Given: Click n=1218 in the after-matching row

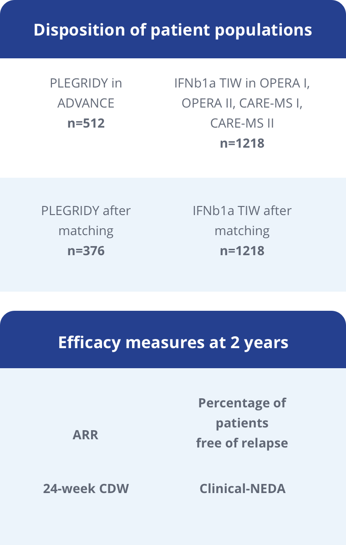Looking at the screenshot, I should 242,251.
